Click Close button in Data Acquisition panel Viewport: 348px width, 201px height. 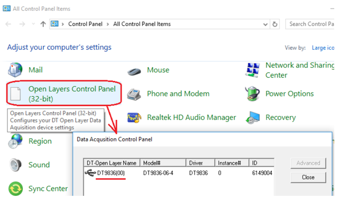click(x=308, y=177)
